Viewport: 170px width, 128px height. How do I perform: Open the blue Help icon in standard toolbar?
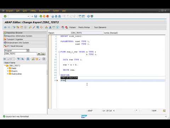click(x=89, y=16)
